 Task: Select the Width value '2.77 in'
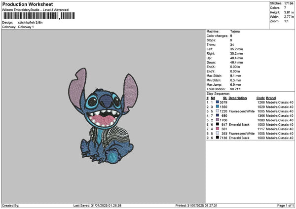pyautogui.click(x=289, y=17)
